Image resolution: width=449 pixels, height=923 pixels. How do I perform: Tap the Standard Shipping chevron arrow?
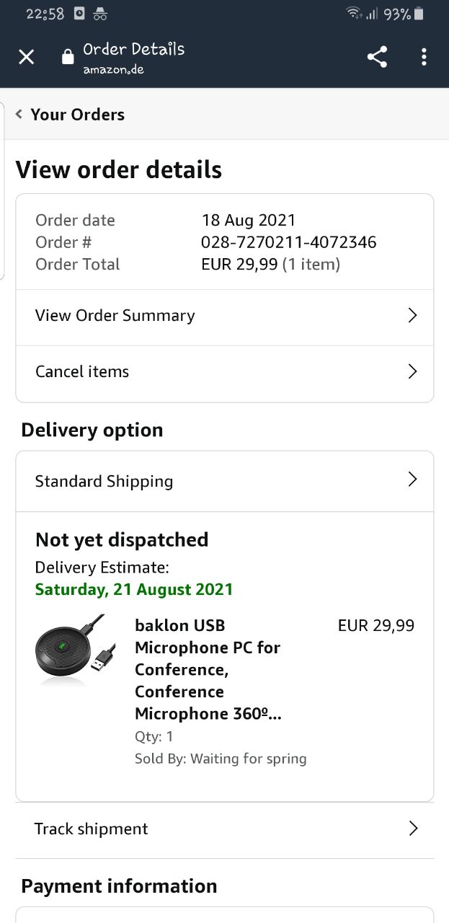(412, 480)
